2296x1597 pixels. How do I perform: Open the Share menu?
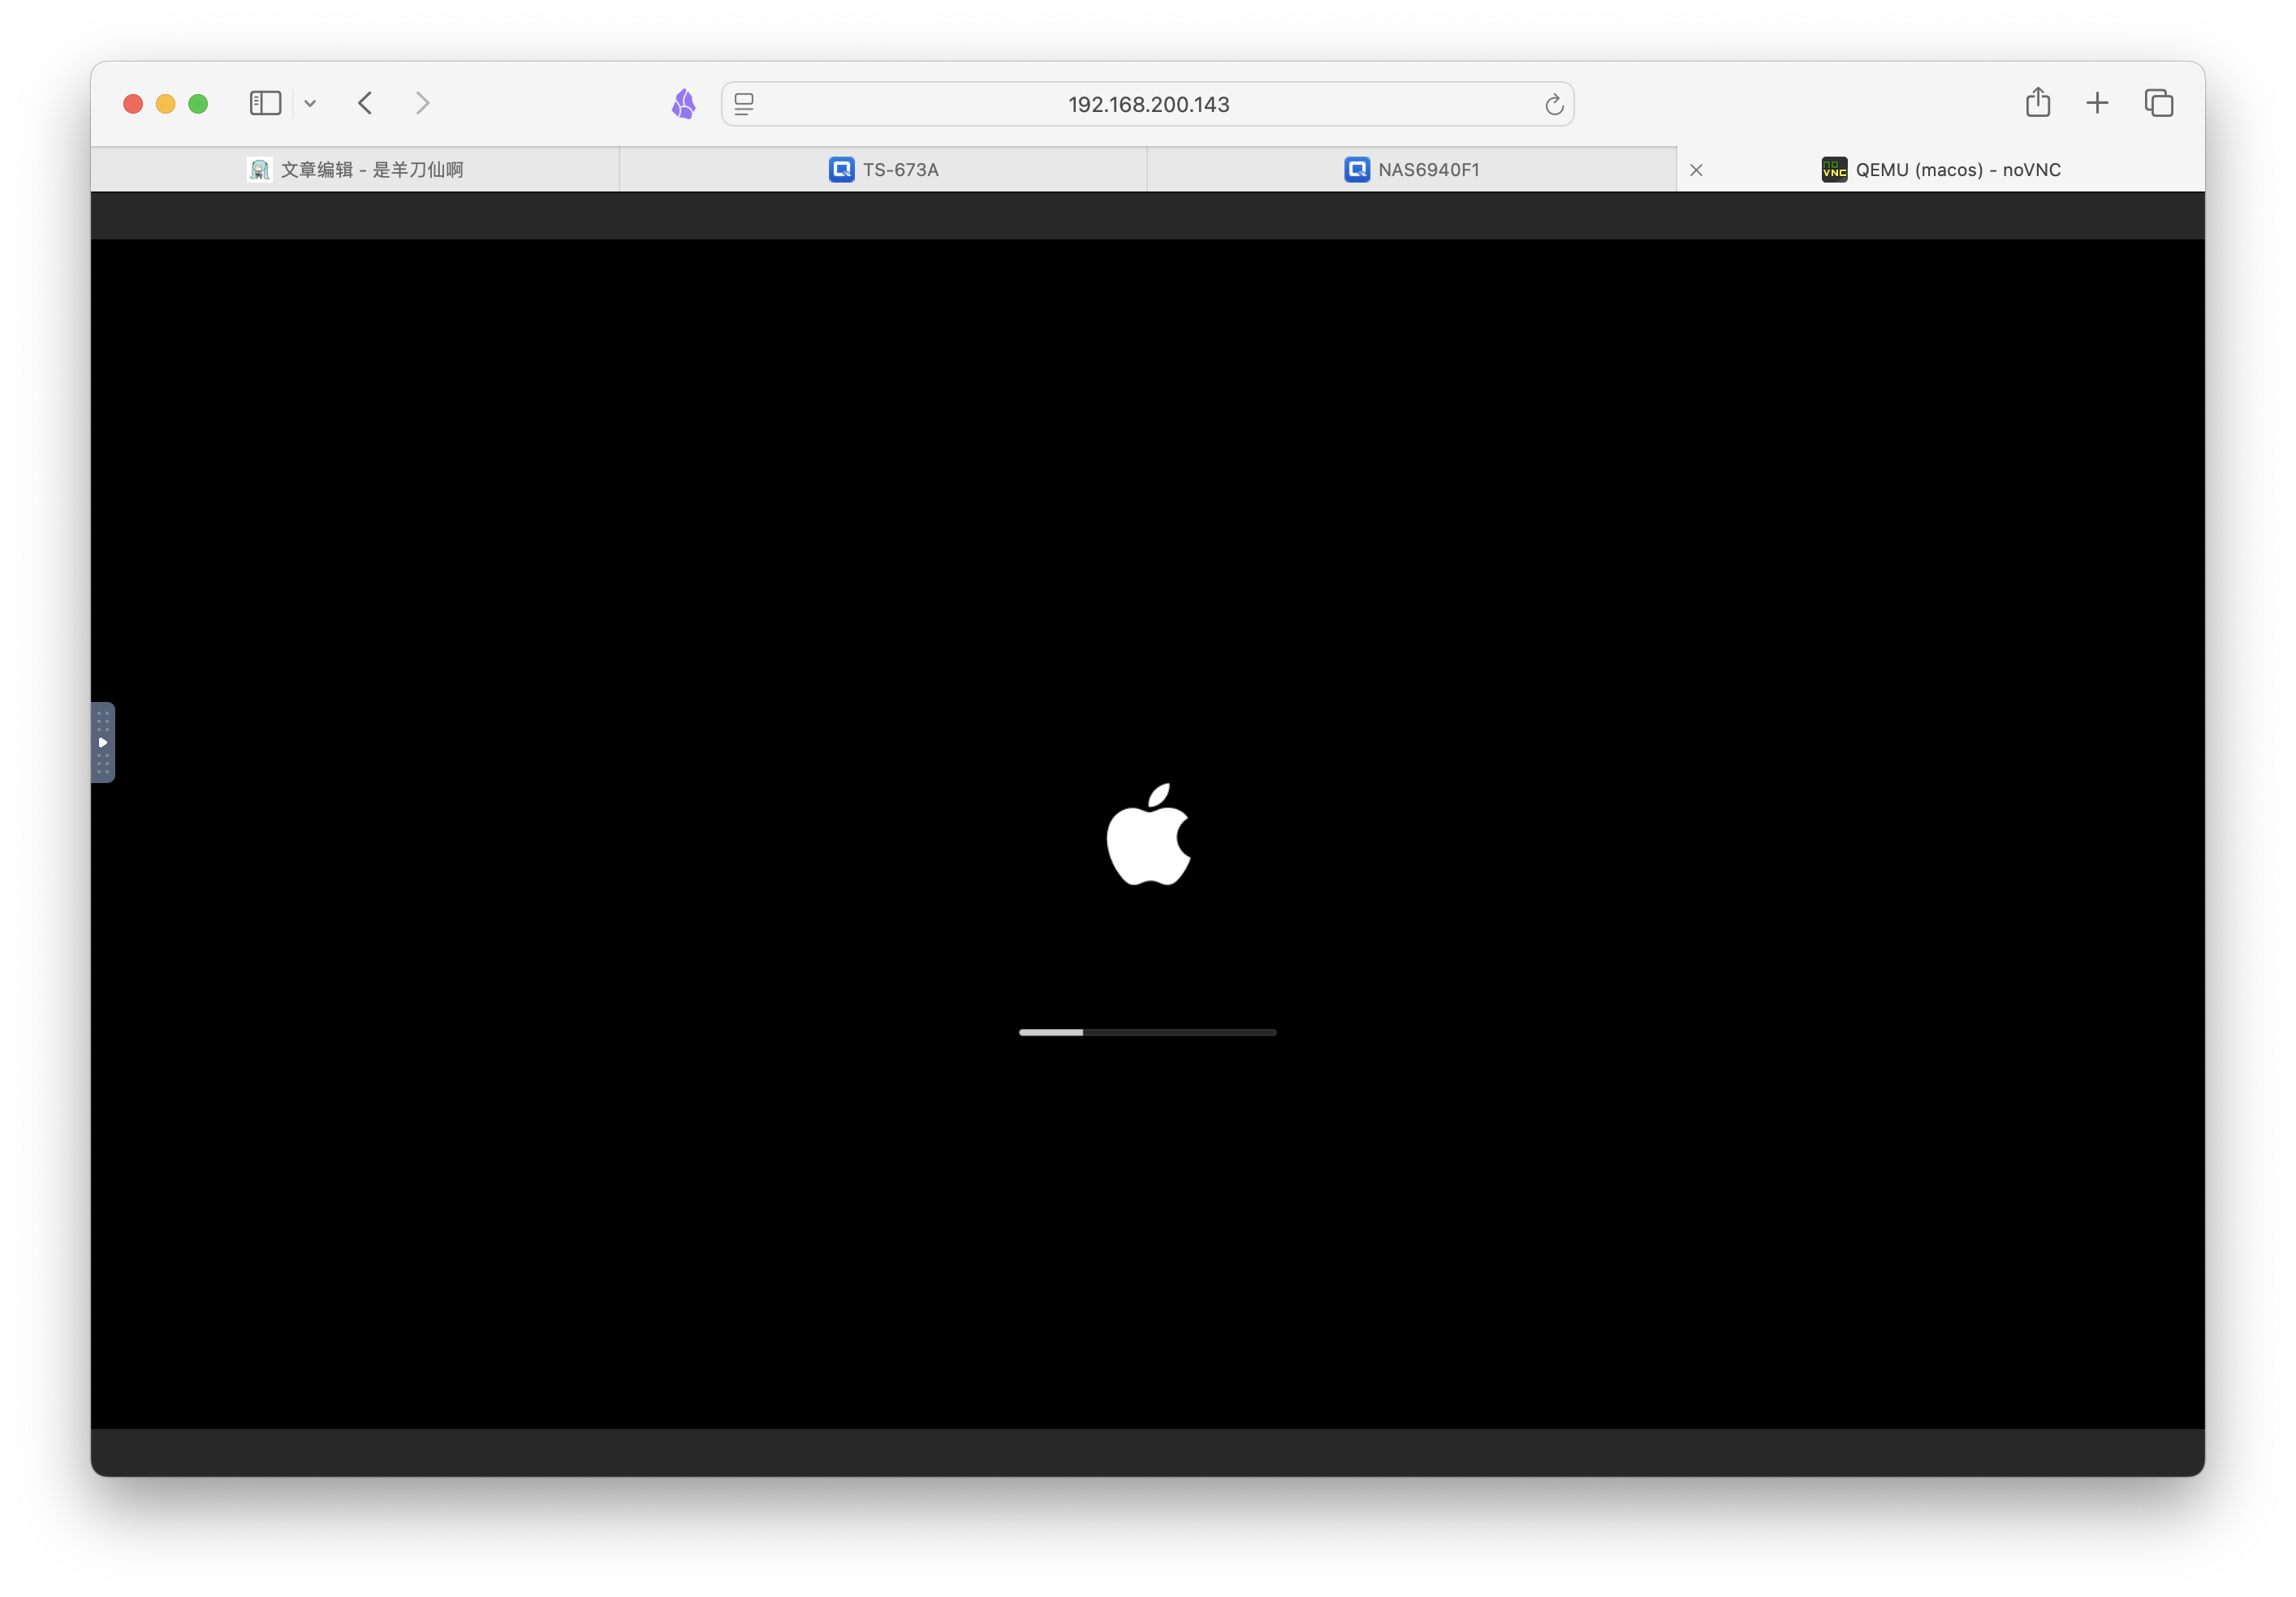pyautogui.click(x=2038, y=102)
